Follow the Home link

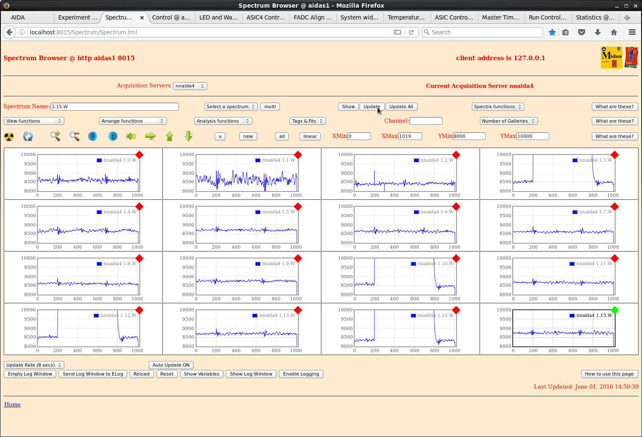tap(12, 405)
